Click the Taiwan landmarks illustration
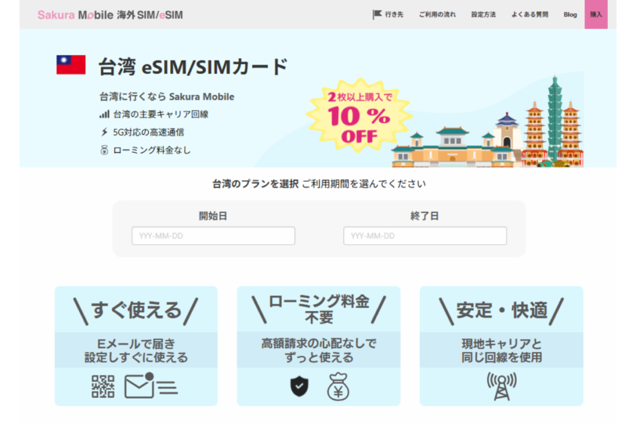 (x=488, y=121)
